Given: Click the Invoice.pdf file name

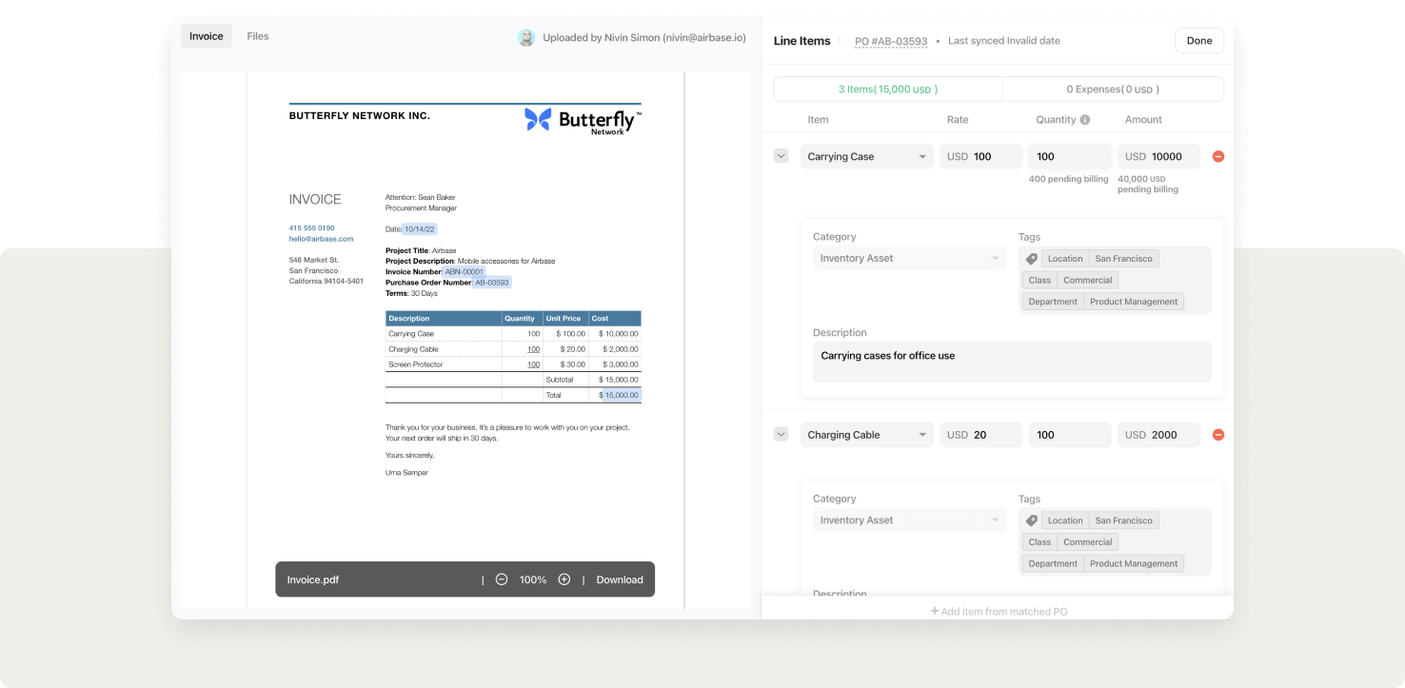Looking at the screenshot, I should [312, 580].
